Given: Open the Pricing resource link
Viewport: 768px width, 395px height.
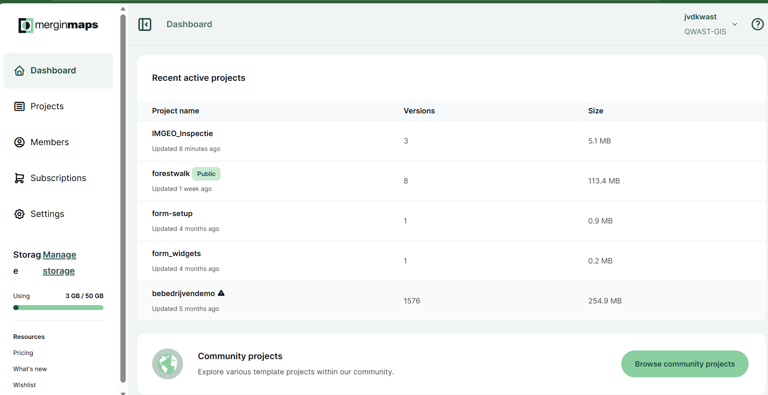Looking at the screenshot, I should pos(23,353).
